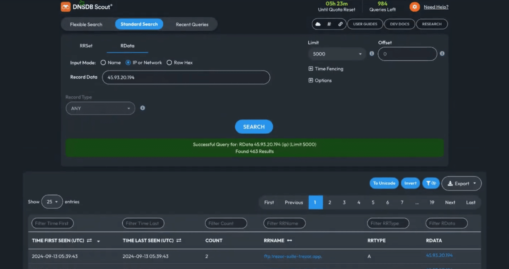
Task: Select Raw Hex input mode radio
Action: [169, 63]
